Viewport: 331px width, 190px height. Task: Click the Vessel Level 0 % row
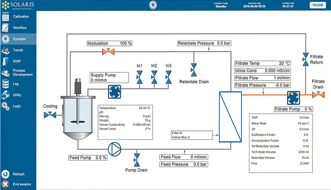pyautogui.click(x=125, y=129)
